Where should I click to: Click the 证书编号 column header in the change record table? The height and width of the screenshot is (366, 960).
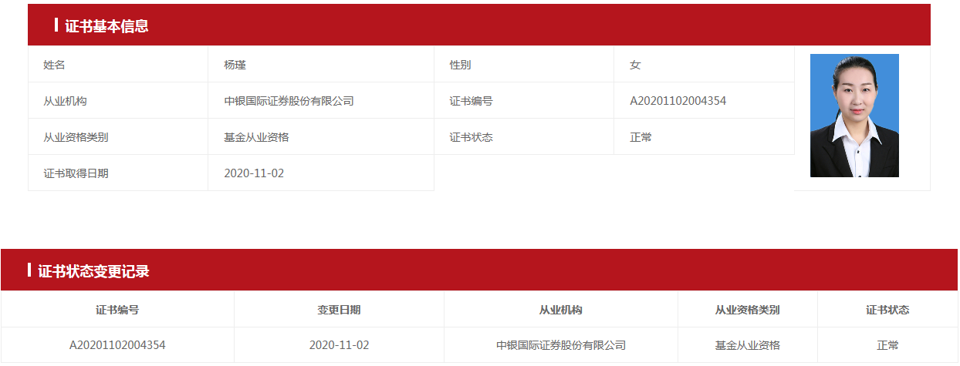coord(117,310)
